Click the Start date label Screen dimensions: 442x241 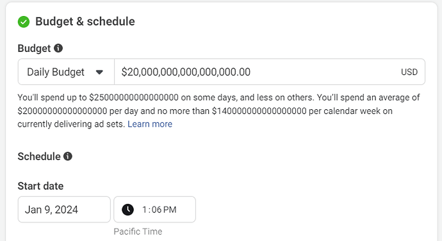point(40,186)
